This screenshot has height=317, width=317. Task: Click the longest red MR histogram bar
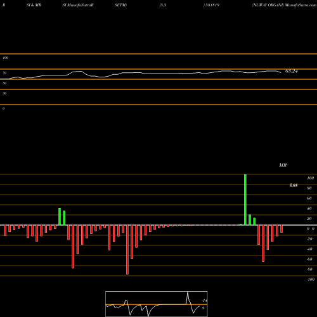tap(127, 250)
